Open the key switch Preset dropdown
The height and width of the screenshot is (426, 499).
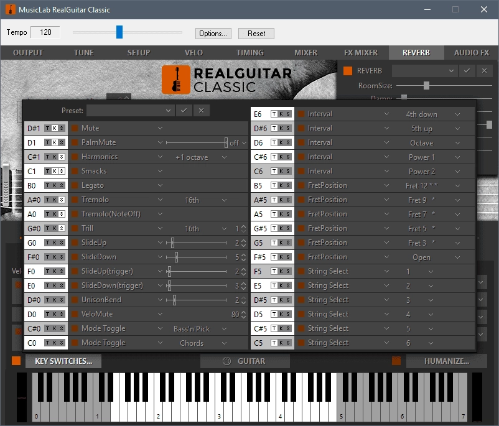point(131,111)
